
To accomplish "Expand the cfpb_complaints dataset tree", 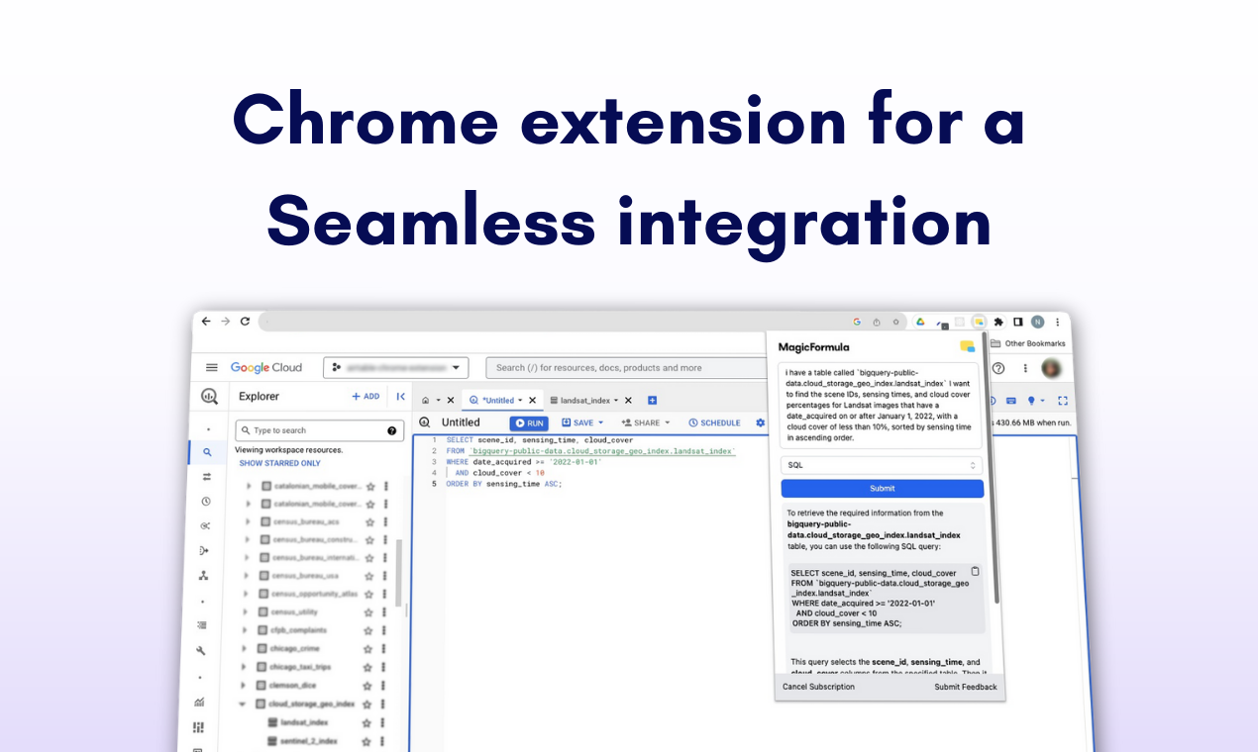I will coord(245,630).
